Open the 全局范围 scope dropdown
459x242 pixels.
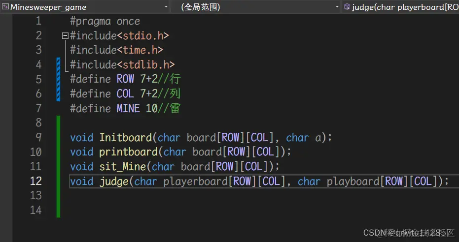point(256,7)
